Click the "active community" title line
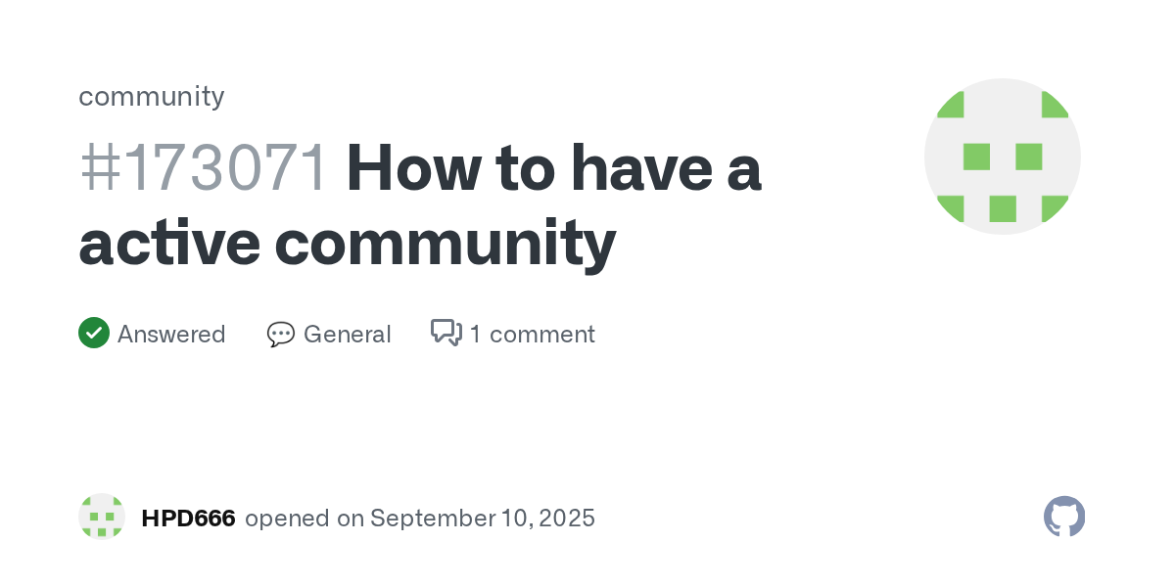The height and width of the screenshot is (587, 1175). click(x=348, y=245)
